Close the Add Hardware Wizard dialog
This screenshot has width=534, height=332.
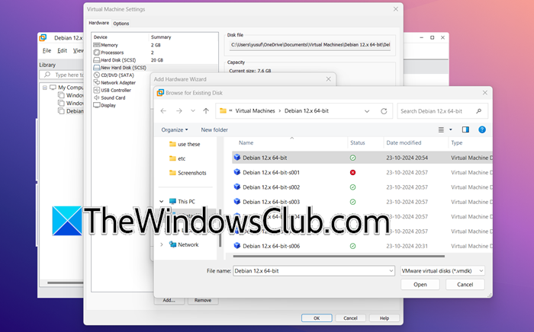pos(328,79)
